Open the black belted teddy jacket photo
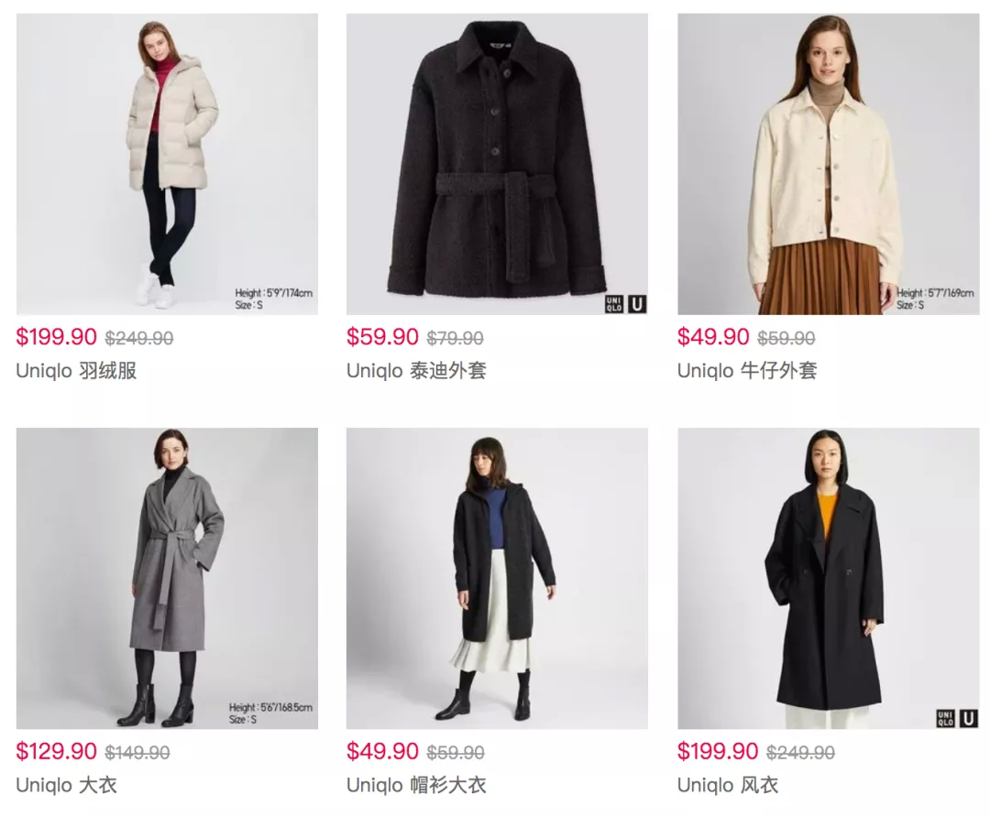The width and height of the screenshot is (990, 817). 497,164
